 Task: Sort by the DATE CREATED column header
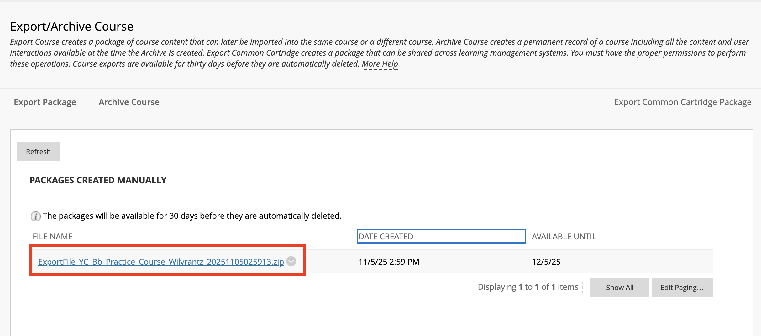point(386,237)
